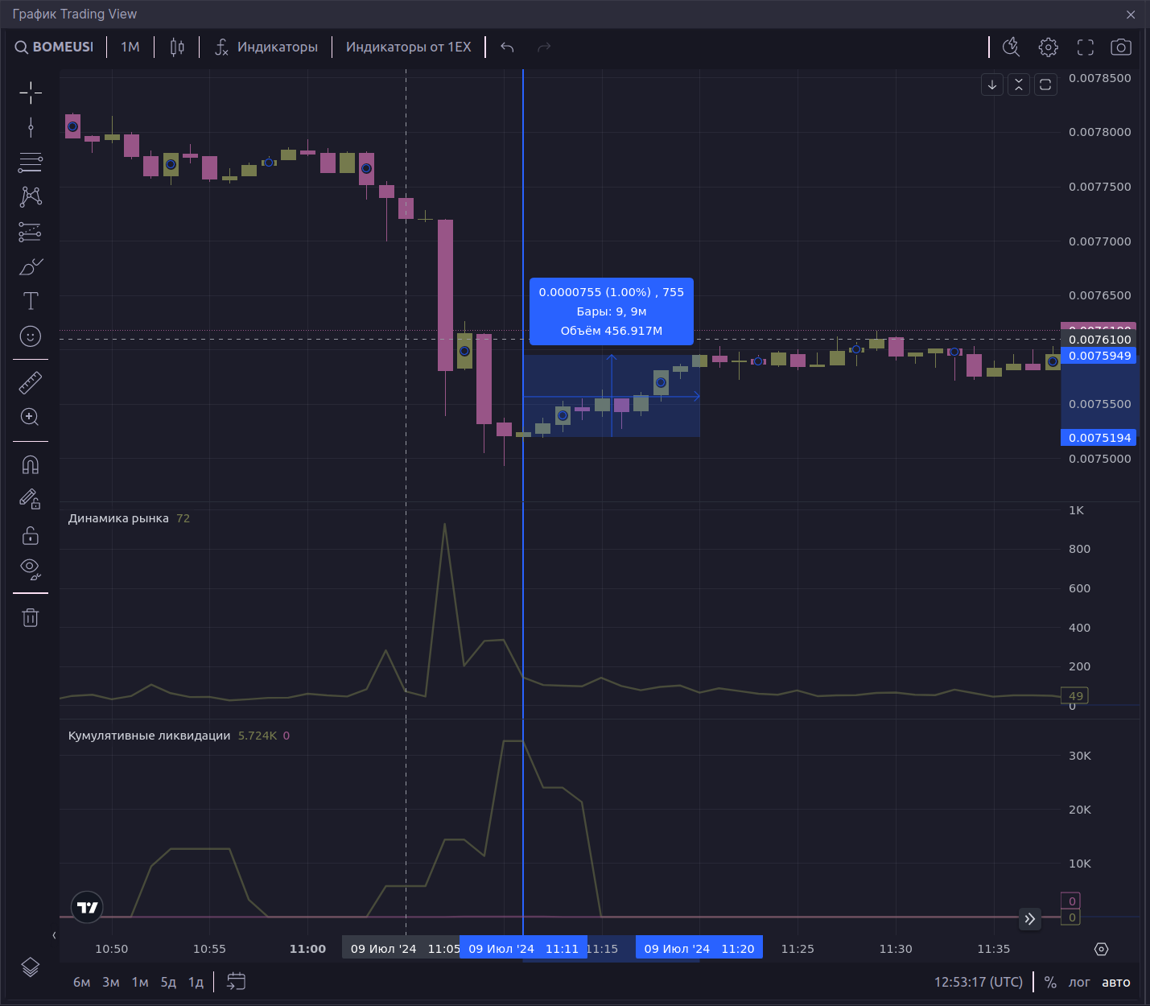Click the 0.0075949 price label on axis
This screenshot has width=1150, height=1006.
1099,356
